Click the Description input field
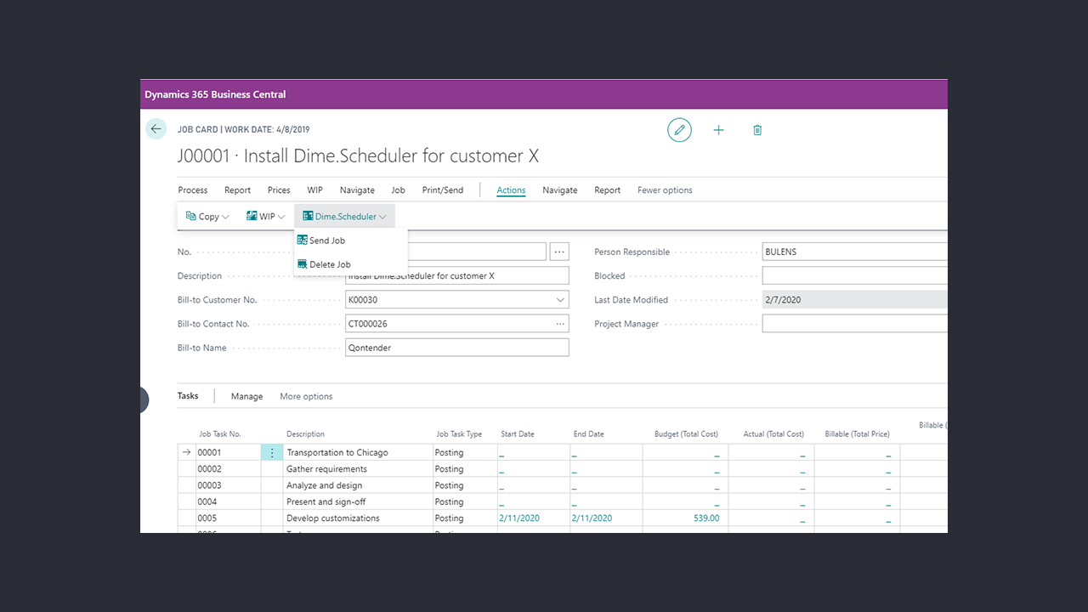 (457, 276)
